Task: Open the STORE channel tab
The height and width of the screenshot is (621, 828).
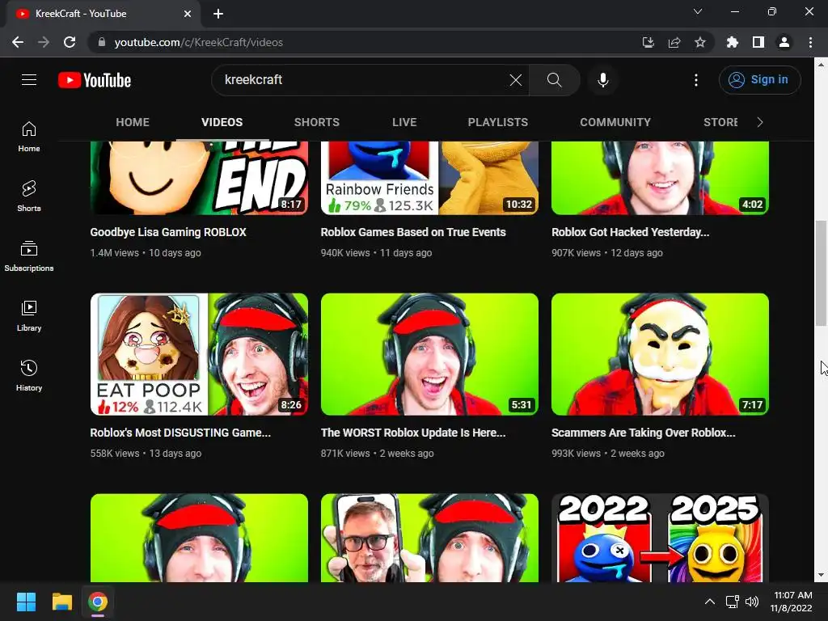Action: [x=720, y=123]
